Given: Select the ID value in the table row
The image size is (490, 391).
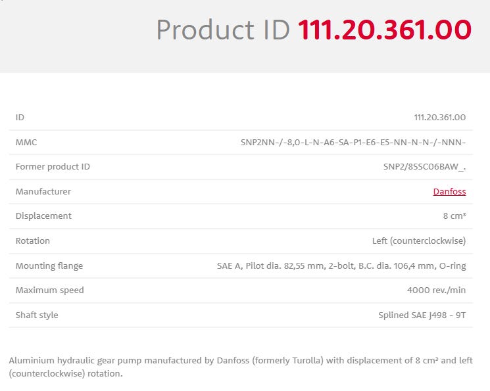Looking at the screenshot, I should point(439,118).
